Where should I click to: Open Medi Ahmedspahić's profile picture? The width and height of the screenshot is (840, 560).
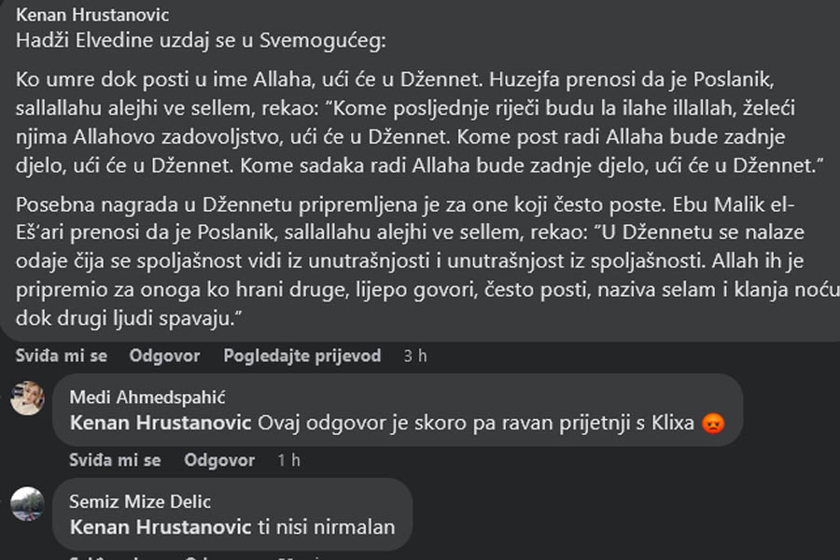[x=27, y=399]
